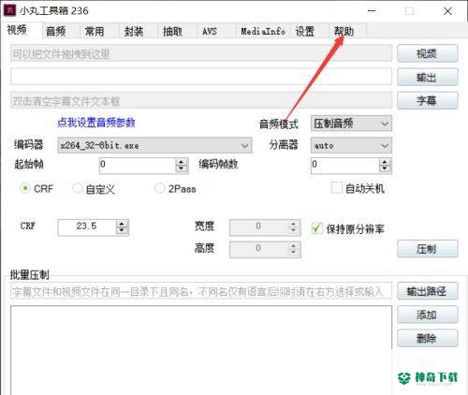Increase 编码帧数 with the up spinner arrow
Viewport: 468px width, 395px height.
click(385, 162)
